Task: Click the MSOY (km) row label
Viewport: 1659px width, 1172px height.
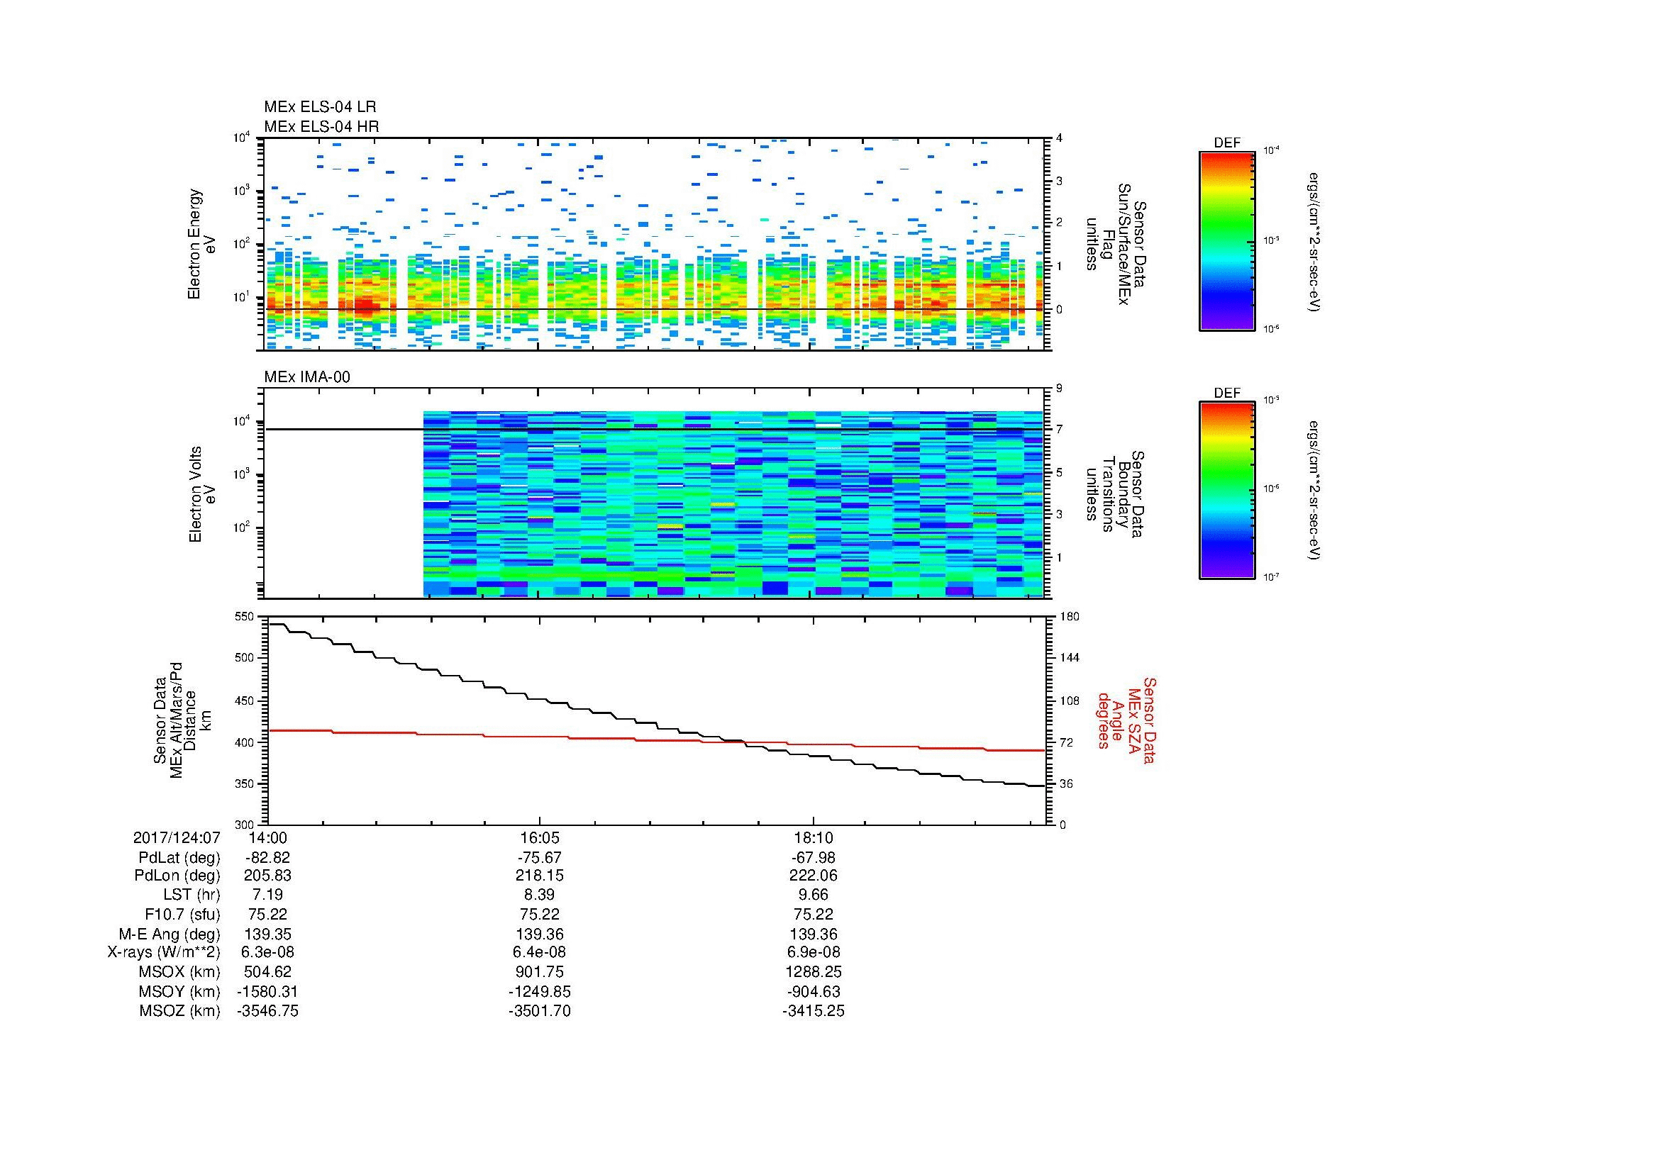Action: [x=179, y=991]
